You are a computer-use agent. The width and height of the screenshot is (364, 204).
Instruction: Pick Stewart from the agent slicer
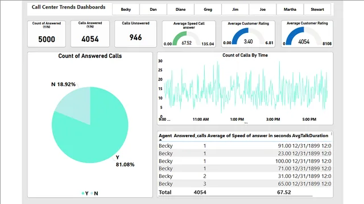317,10
